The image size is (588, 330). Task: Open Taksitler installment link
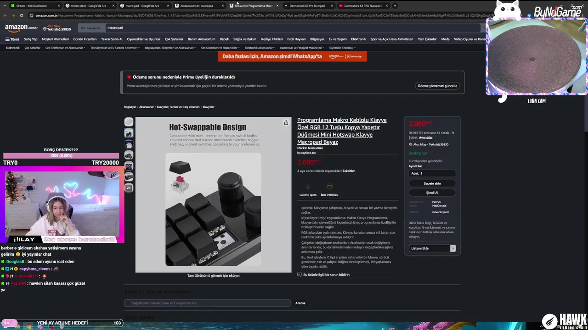point(349,171)
